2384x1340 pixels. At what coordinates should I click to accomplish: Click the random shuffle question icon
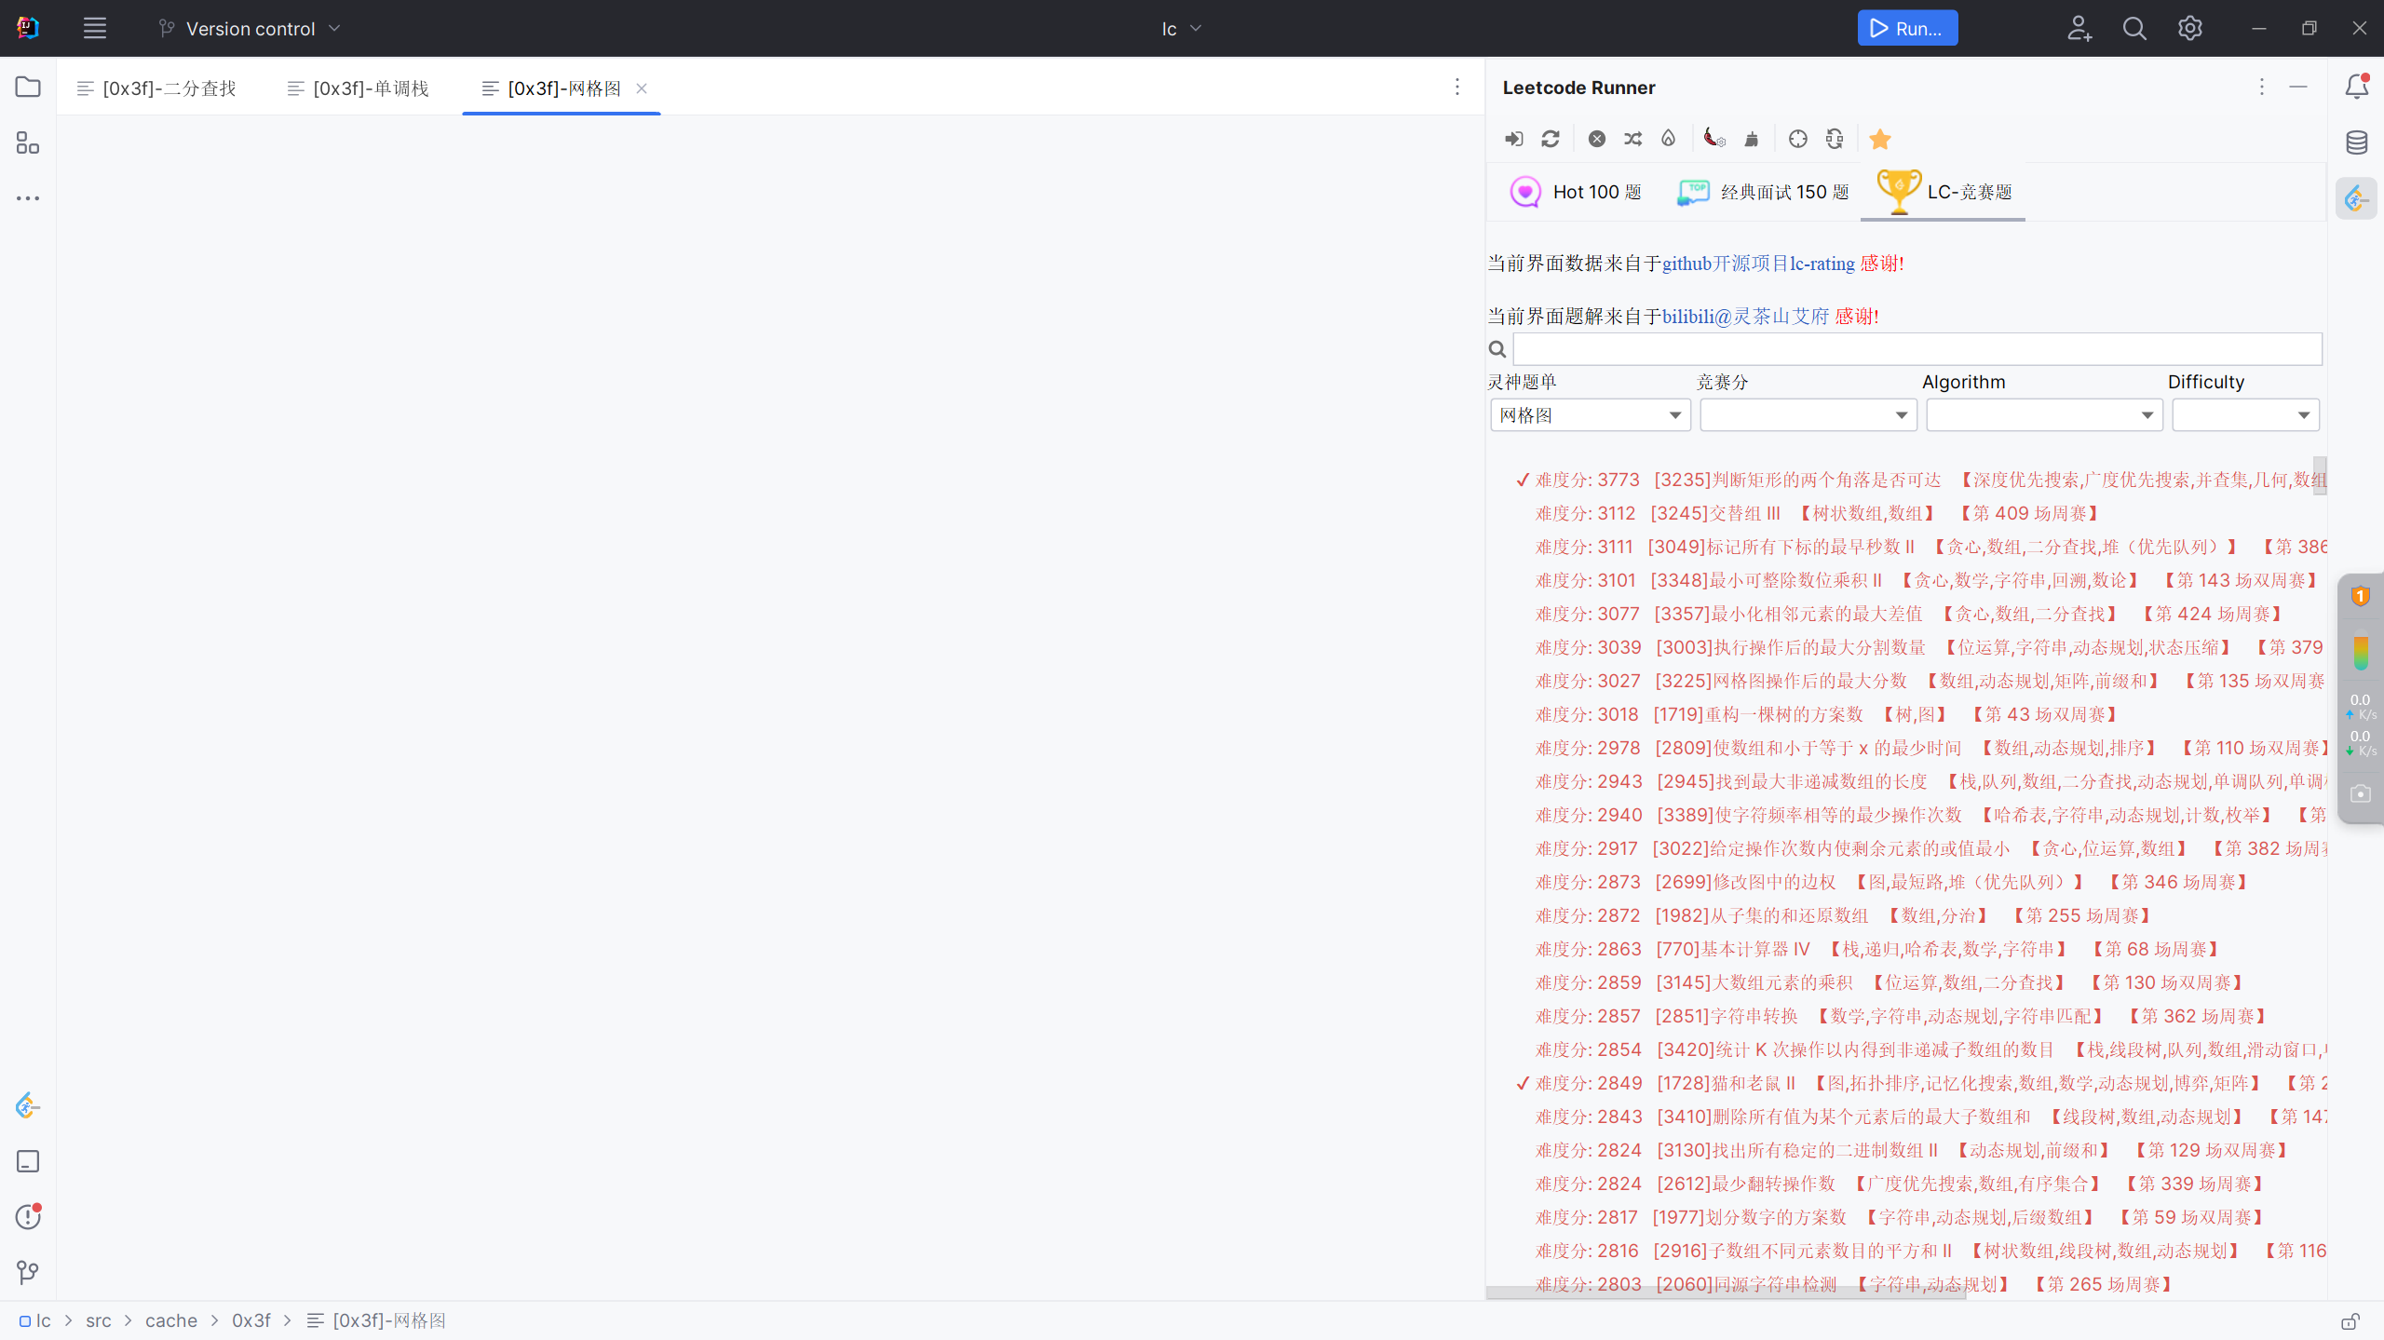(1633, 139)
